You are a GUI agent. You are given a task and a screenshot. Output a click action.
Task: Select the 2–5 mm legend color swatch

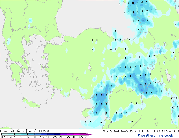(x=24, y=134)
